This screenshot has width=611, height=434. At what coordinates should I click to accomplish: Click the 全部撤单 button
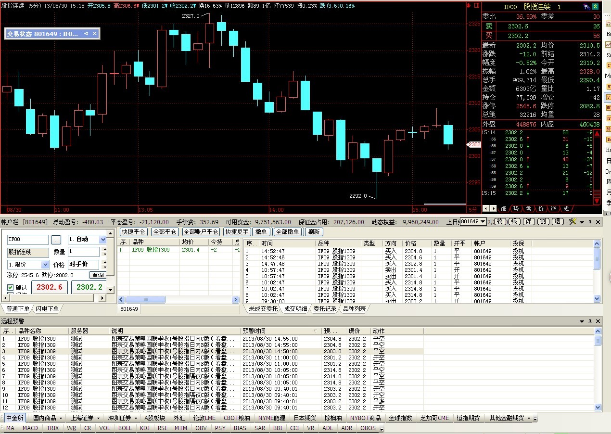point(287,231)
